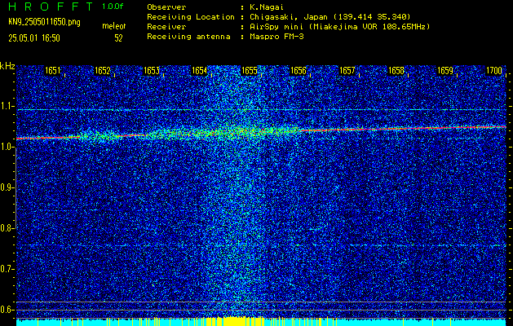
Task: Click the meteor count value 52
Action: pos(118,38)
